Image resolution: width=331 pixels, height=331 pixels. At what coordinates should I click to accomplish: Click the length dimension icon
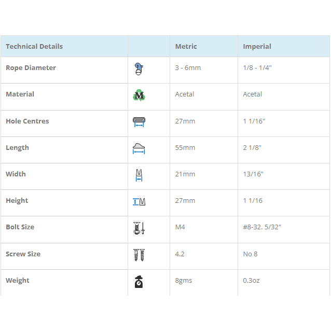tap(139, 148)
